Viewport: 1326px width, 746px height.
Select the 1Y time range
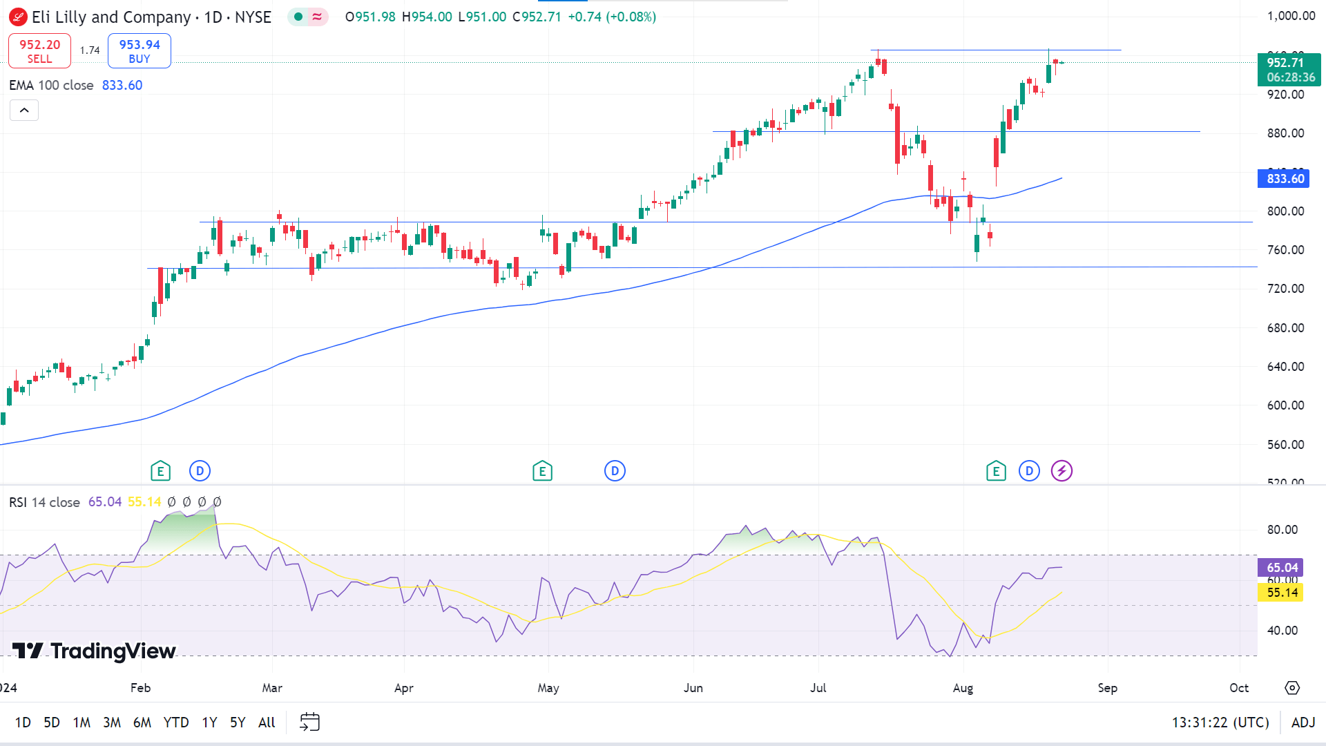coord(209,723)
